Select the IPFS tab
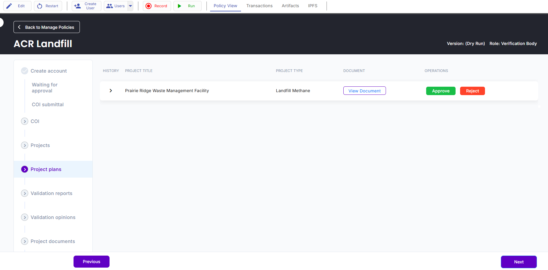 313,6
